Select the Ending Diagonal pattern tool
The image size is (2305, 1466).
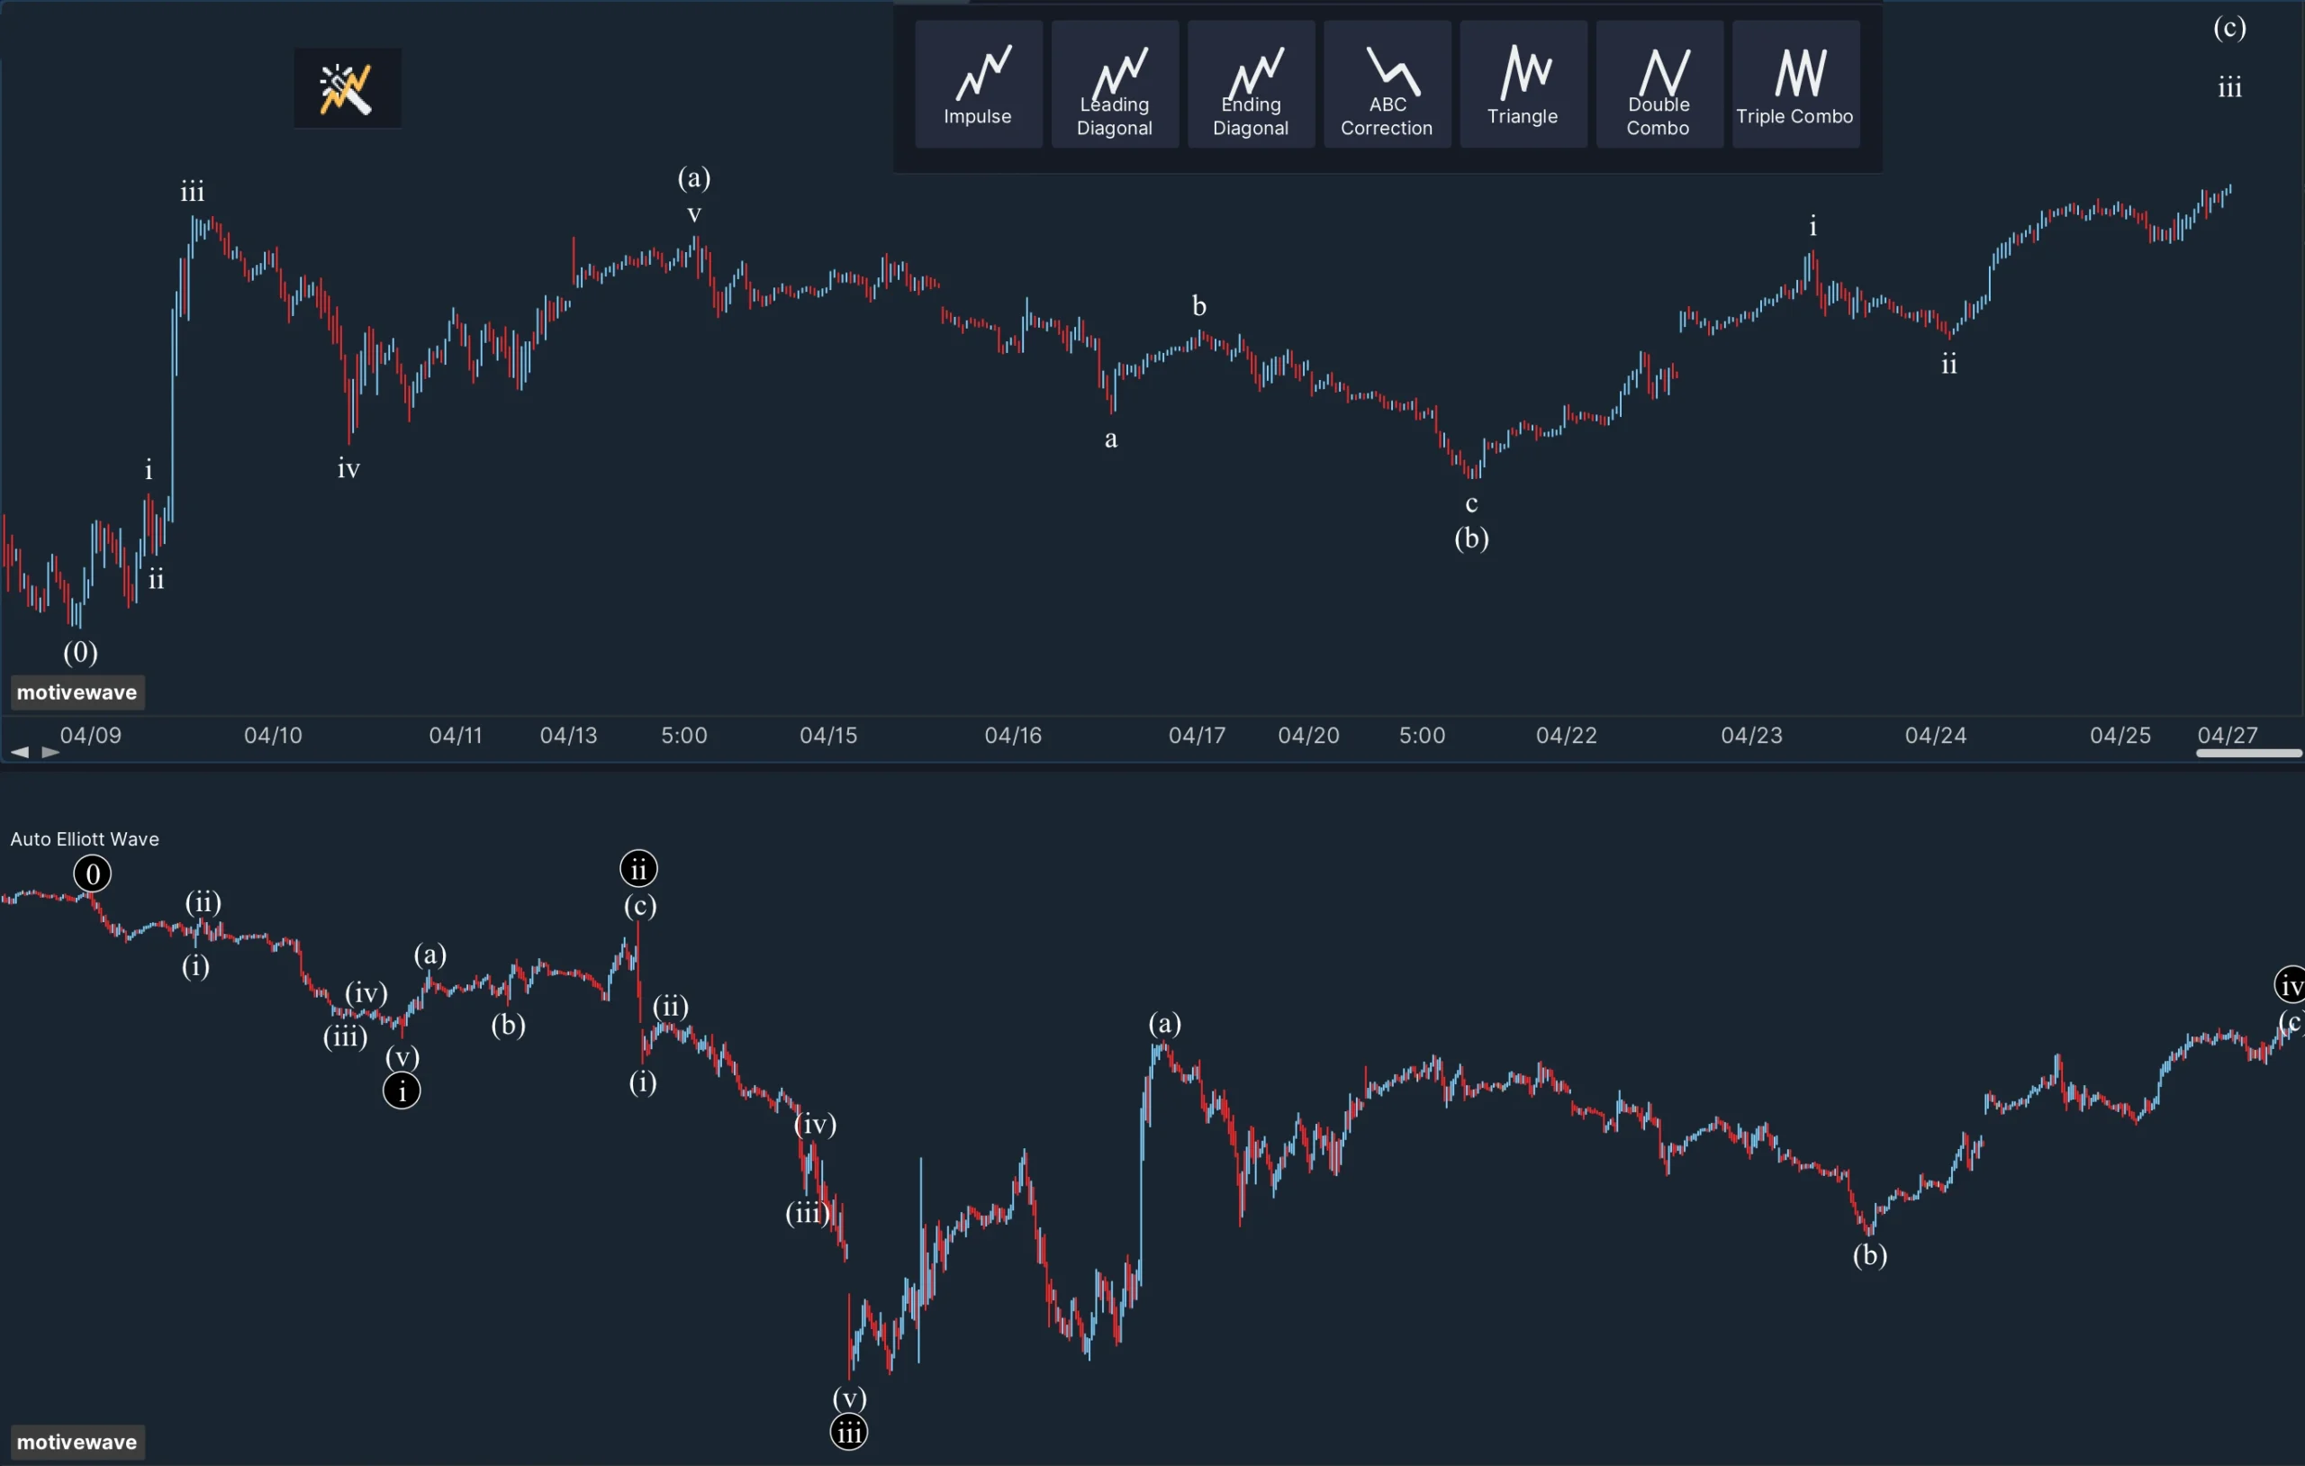tap(1250, 85)
